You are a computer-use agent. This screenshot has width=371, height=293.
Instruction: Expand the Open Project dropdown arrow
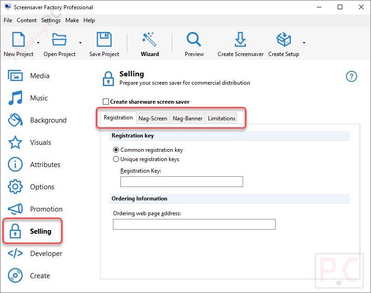click(81, 43)
